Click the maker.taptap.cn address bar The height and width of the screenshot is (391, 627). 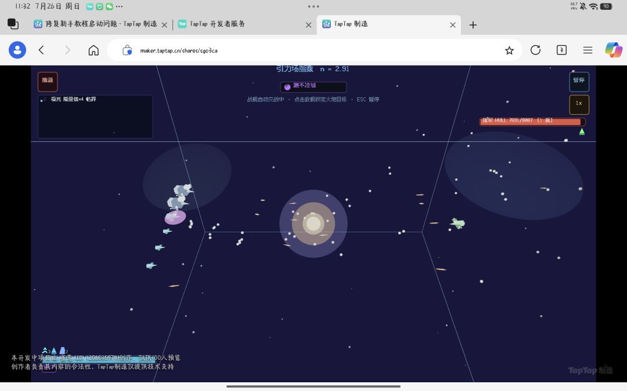(314, 50)
